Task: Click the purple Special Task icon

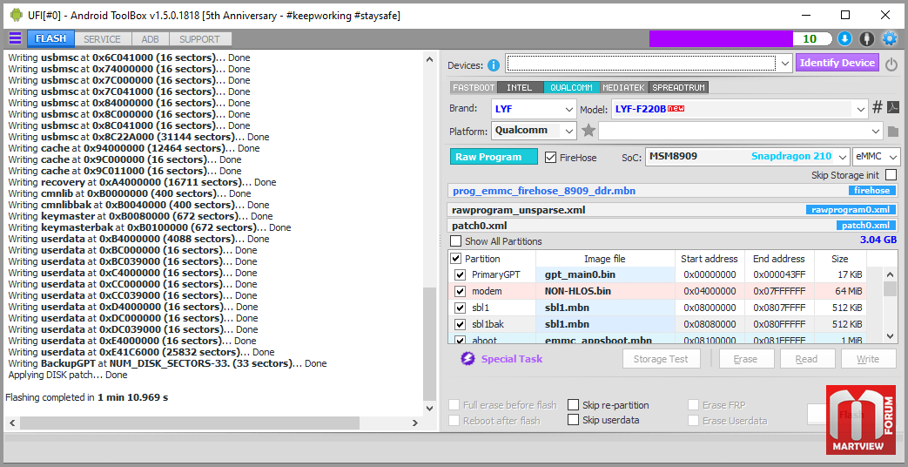Action: (467, 359)
